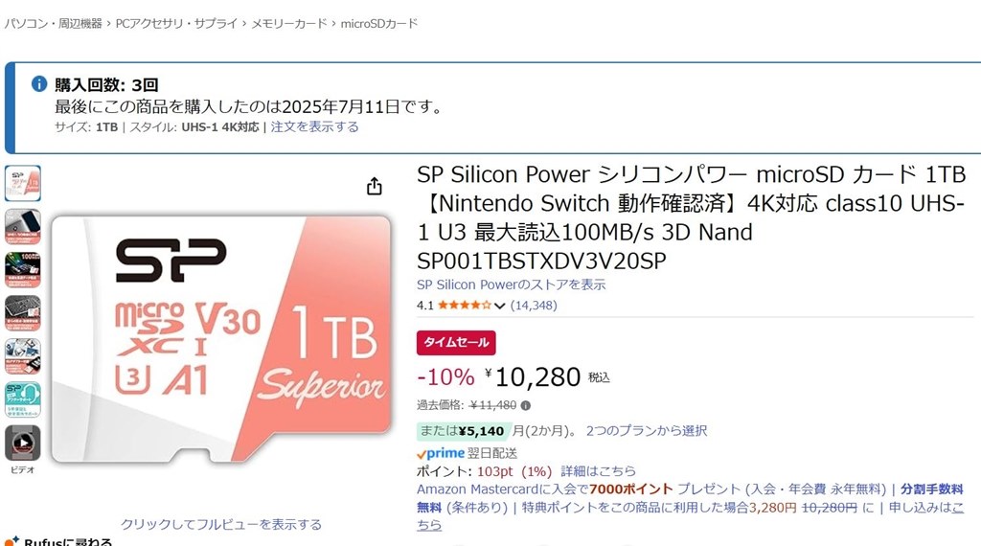Click the share icon above product image
The width and height of the screenshot is (981, 546).
point(375,186)
